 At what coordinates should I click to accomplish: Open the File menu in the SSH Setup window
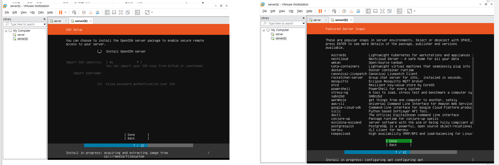[7, 12]
